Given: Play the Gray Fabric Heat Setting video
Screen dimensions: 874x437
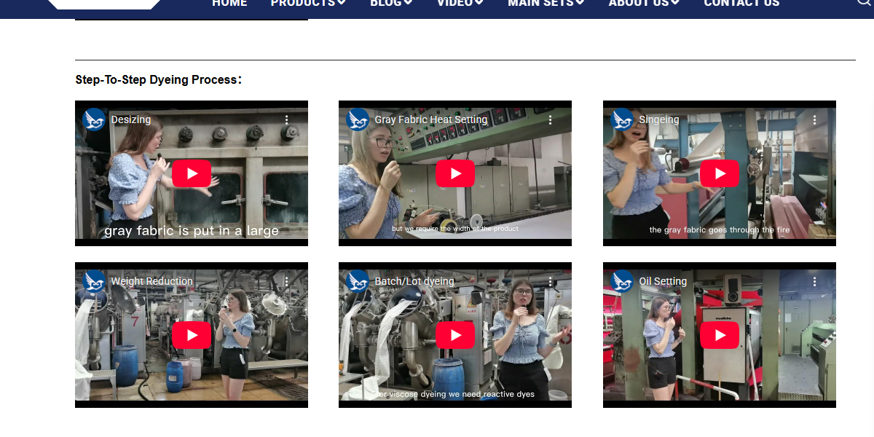Looking at the screenshot, I should coord(455,173).
